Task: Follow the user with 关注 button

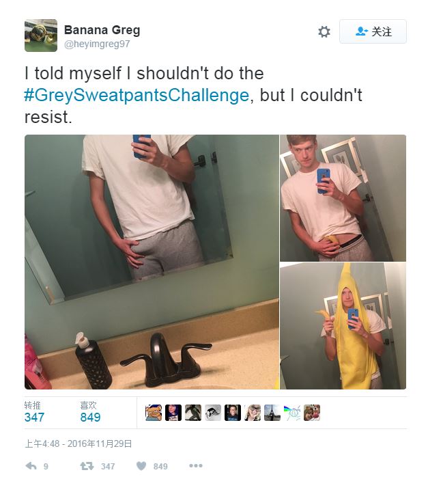Action: (x=373, y=31)
